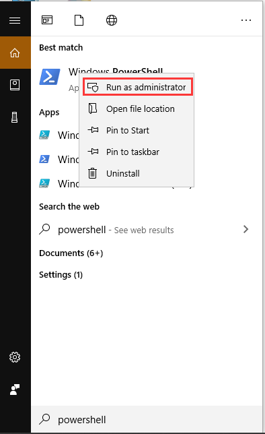265x434 pixels.
Task: Choose Uninstall from context menu
Action: (137, 174)
